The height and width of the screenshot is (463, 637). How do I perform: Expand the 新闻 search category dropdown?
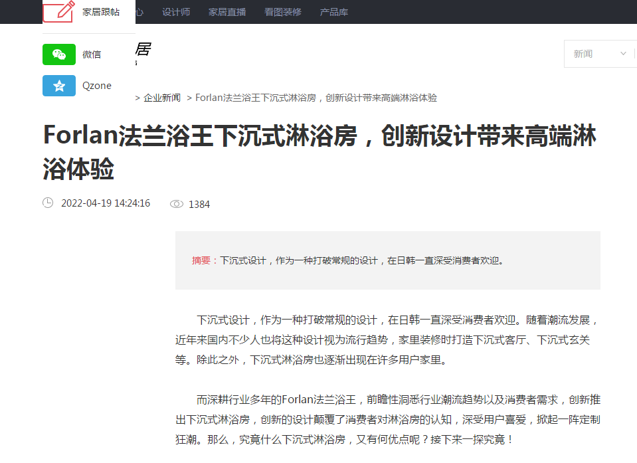600,54
